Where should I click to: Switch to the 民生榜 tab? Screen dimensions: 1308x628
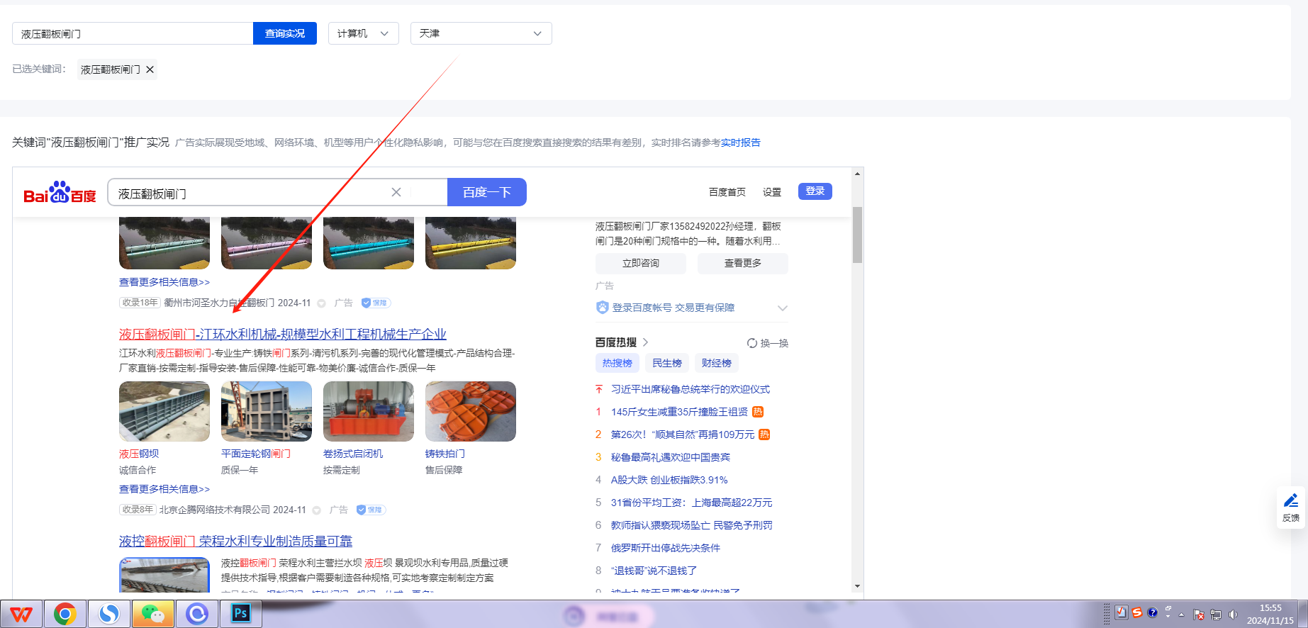[x=666, y=363]
